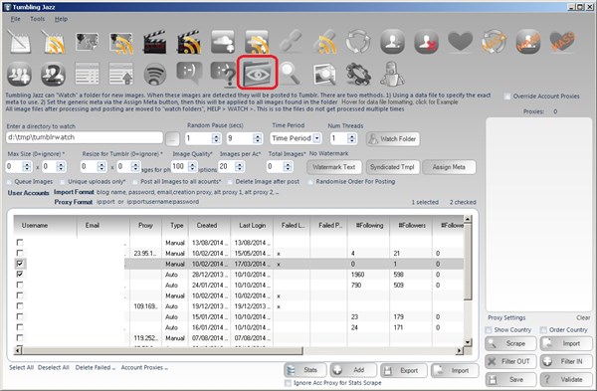
Task: Click the cloud with RSS feed icon
Action: pyautogui.click(x=257, y=42)
